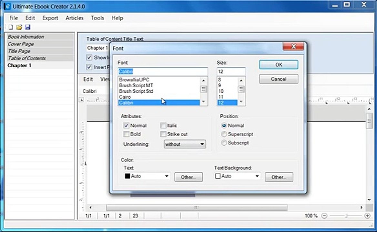Select Cairo in the font list
The height and width of the screenshot is (232, 377).
coord(159,97)
